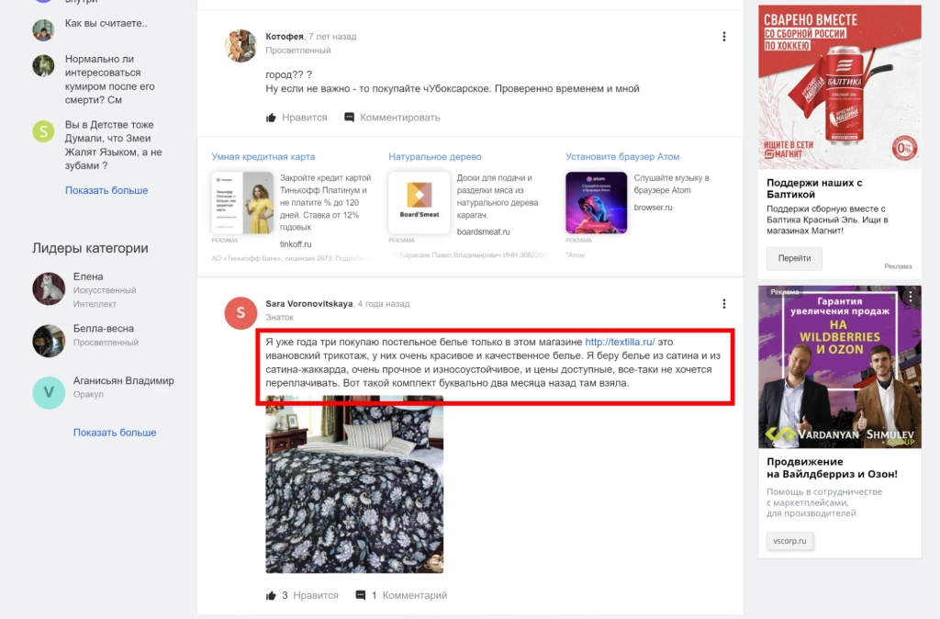Click the green S avatar beside the snakes question
Screen dimensions: 940x619
pyautogui.click(x=43, y=130)
